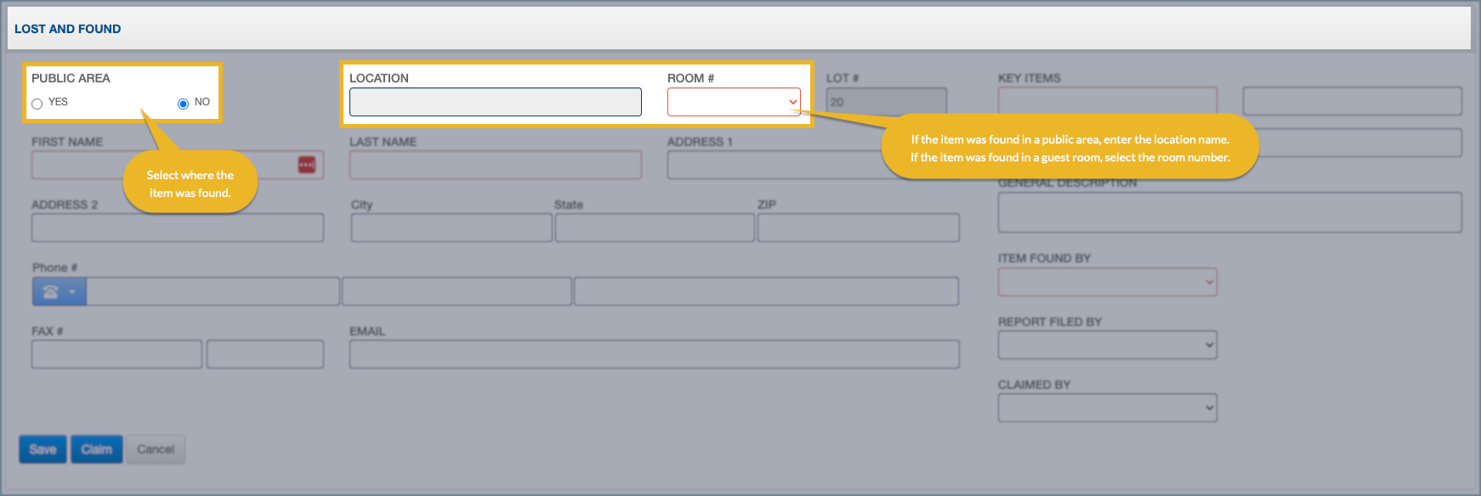Expand the Claimed By dropdown
Image resolution: width=1481 pixels, height=496 pixels.
point(1107,408)
